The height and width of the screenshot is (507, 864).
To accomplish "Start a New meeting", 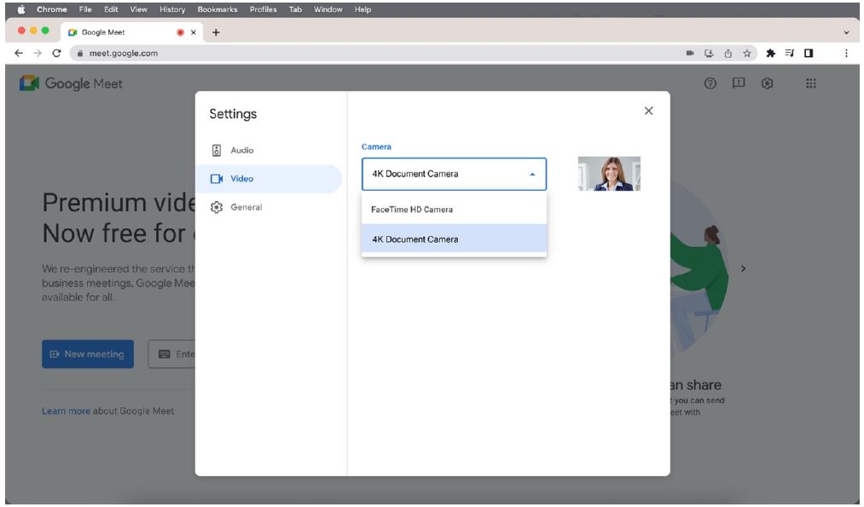I will point(88,354).
